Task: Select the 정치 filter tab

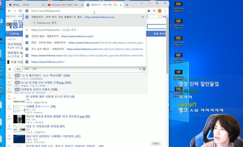Action: click(35, 69)
